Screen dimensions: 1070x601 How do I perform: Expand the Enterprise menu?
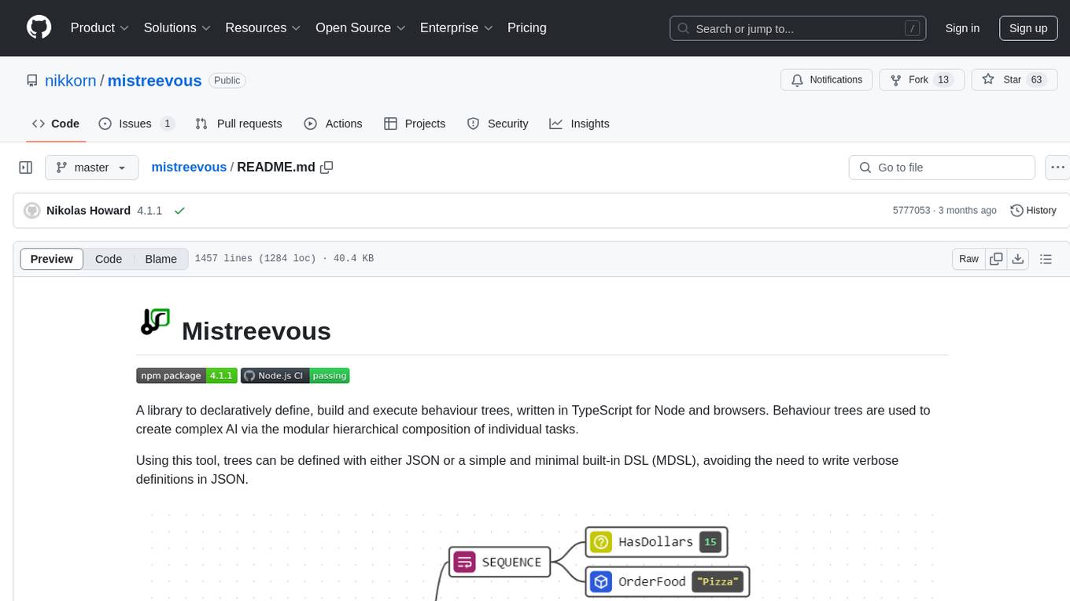(456, 28)
